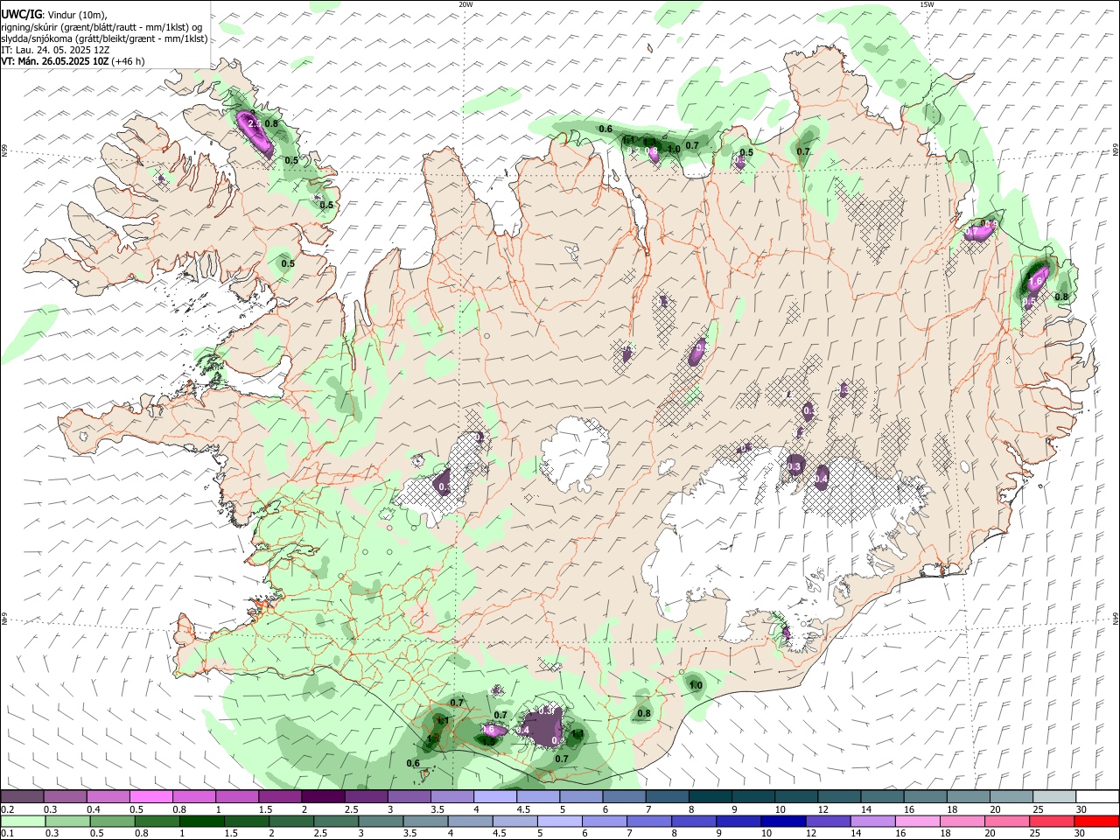
Task: Pick upper legend white swatch after 30
Action: (1098, 797)
